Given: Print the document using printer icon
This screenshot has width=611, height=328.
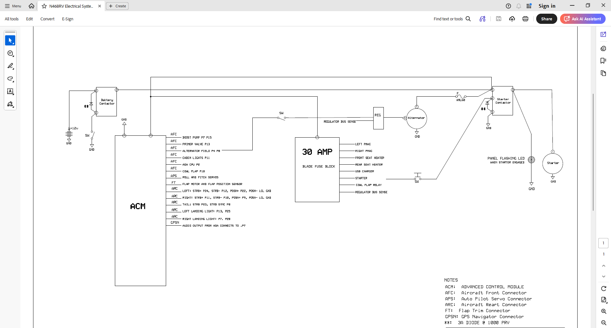Looking at the screenshot, I should click(x=525, y=19).
